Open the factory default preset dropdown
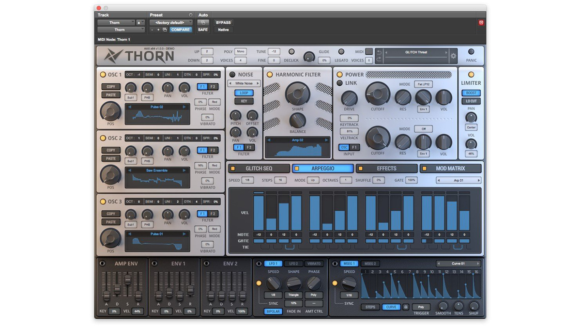The height and width of the screenshot is (327, 581). (x=171, y=23)
